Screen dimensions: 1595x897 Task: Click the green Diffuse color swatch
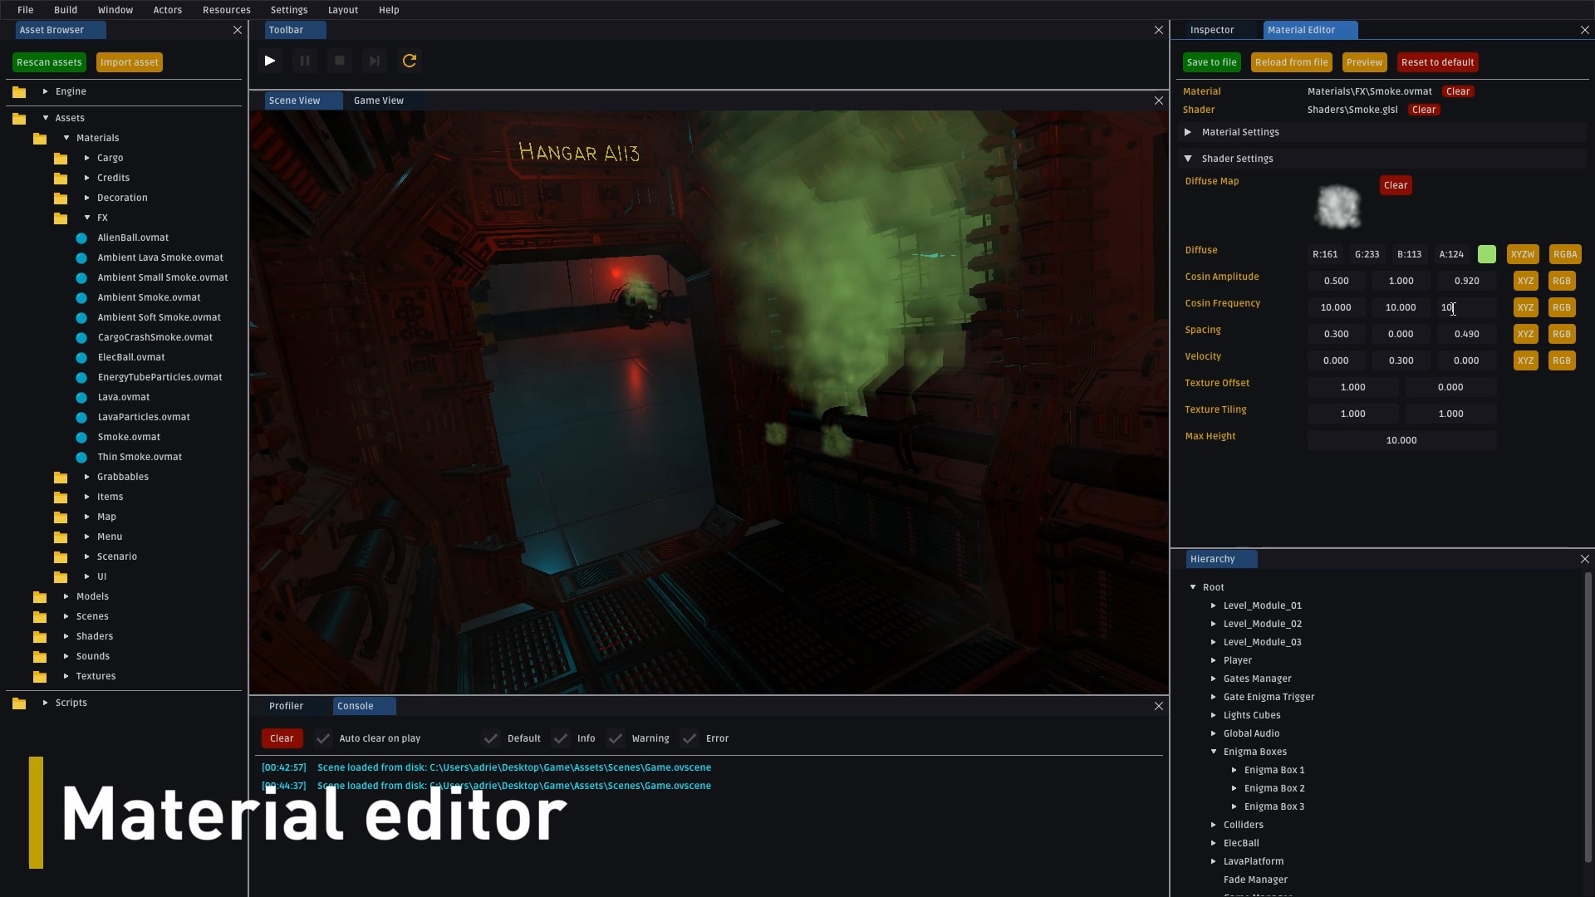pyautogui.click(x=1487, y=254)
